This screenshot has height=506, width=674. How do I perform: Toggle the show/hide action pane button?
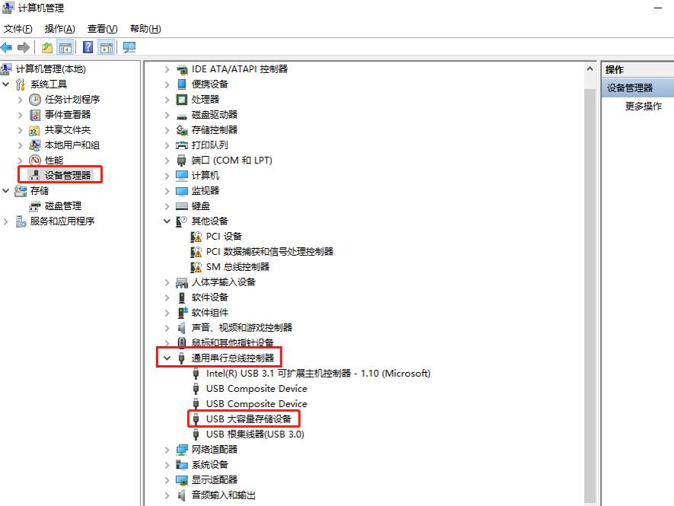tap(107, 48)
